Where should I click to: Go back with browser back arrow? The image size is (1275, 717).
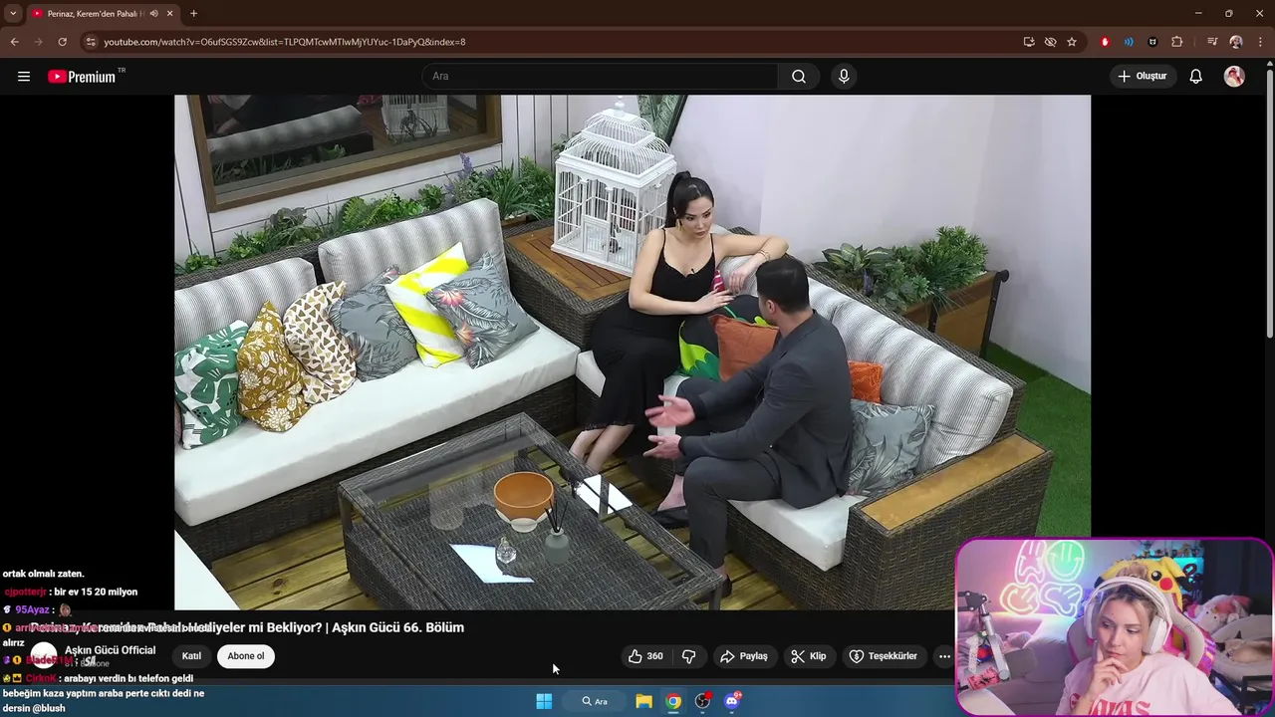(14, 42)
